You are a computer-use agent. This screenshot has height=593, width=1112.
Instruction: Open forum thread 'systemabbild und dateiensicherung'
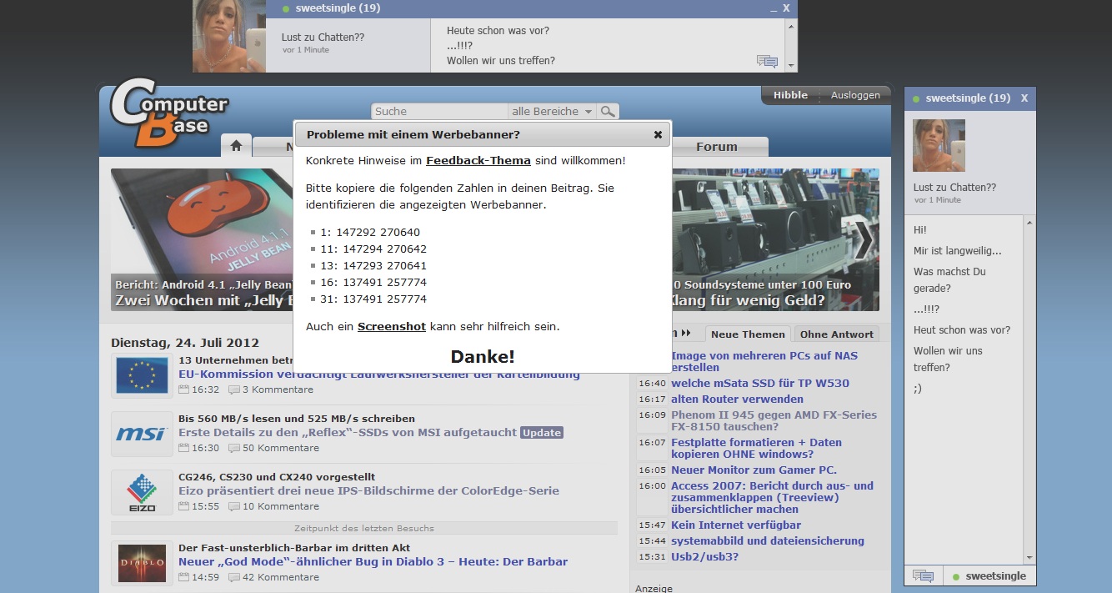(768, 540)
